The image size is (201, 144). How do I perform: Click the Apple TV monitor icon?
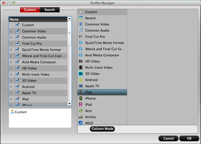[81, 86]
